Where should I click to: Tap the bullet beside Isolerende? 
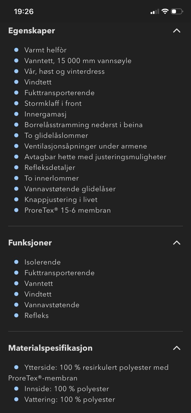pyautogui.click(x=16, y=262)
